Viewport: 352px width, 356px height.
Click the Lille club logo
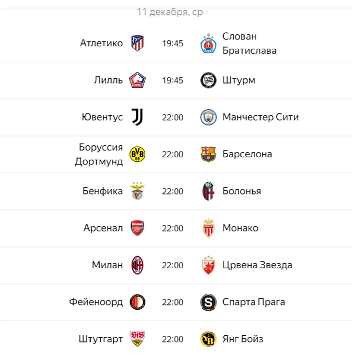pos(137,81)
